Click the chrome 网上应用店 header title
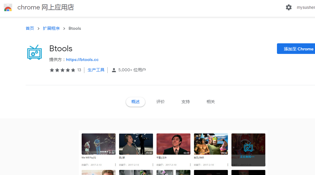315x175 pixels. [46, 7]
